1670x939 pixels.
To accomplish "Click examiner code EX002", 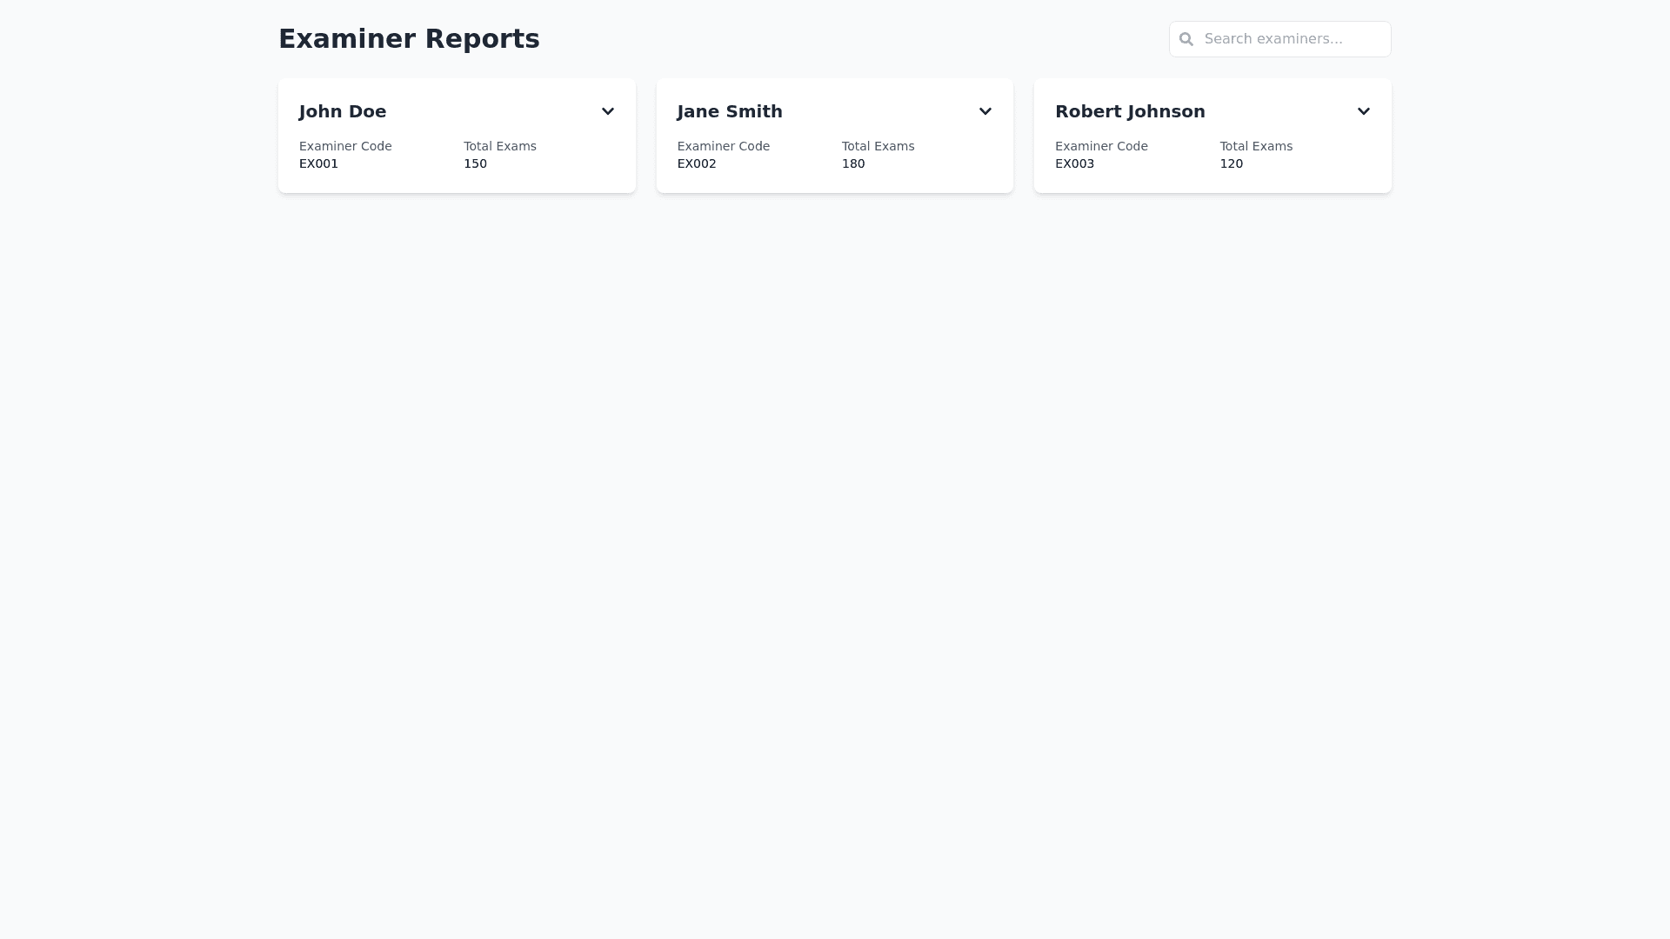I will 696,163.
